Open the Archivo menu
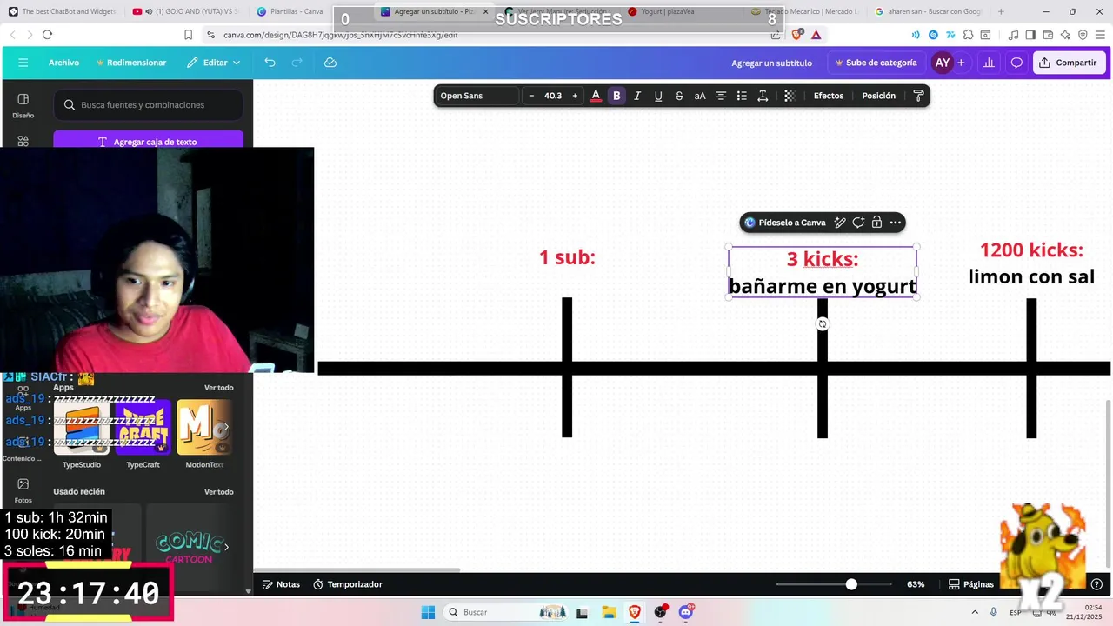Screen dimensions: 1113x626 coord(63,63)
